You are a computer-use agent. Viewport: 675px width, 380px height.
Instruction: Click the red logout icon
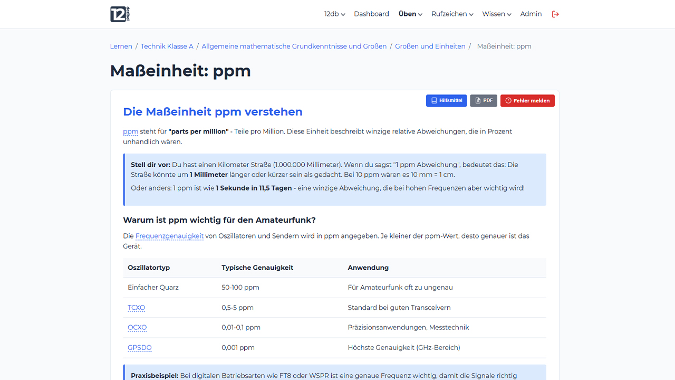[555, 14]
